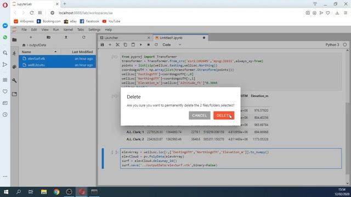Image resolution: width=351 pixels, height=197 pixels.
Task: Close the Launcher tab
Action: click(x=149, y=38)
